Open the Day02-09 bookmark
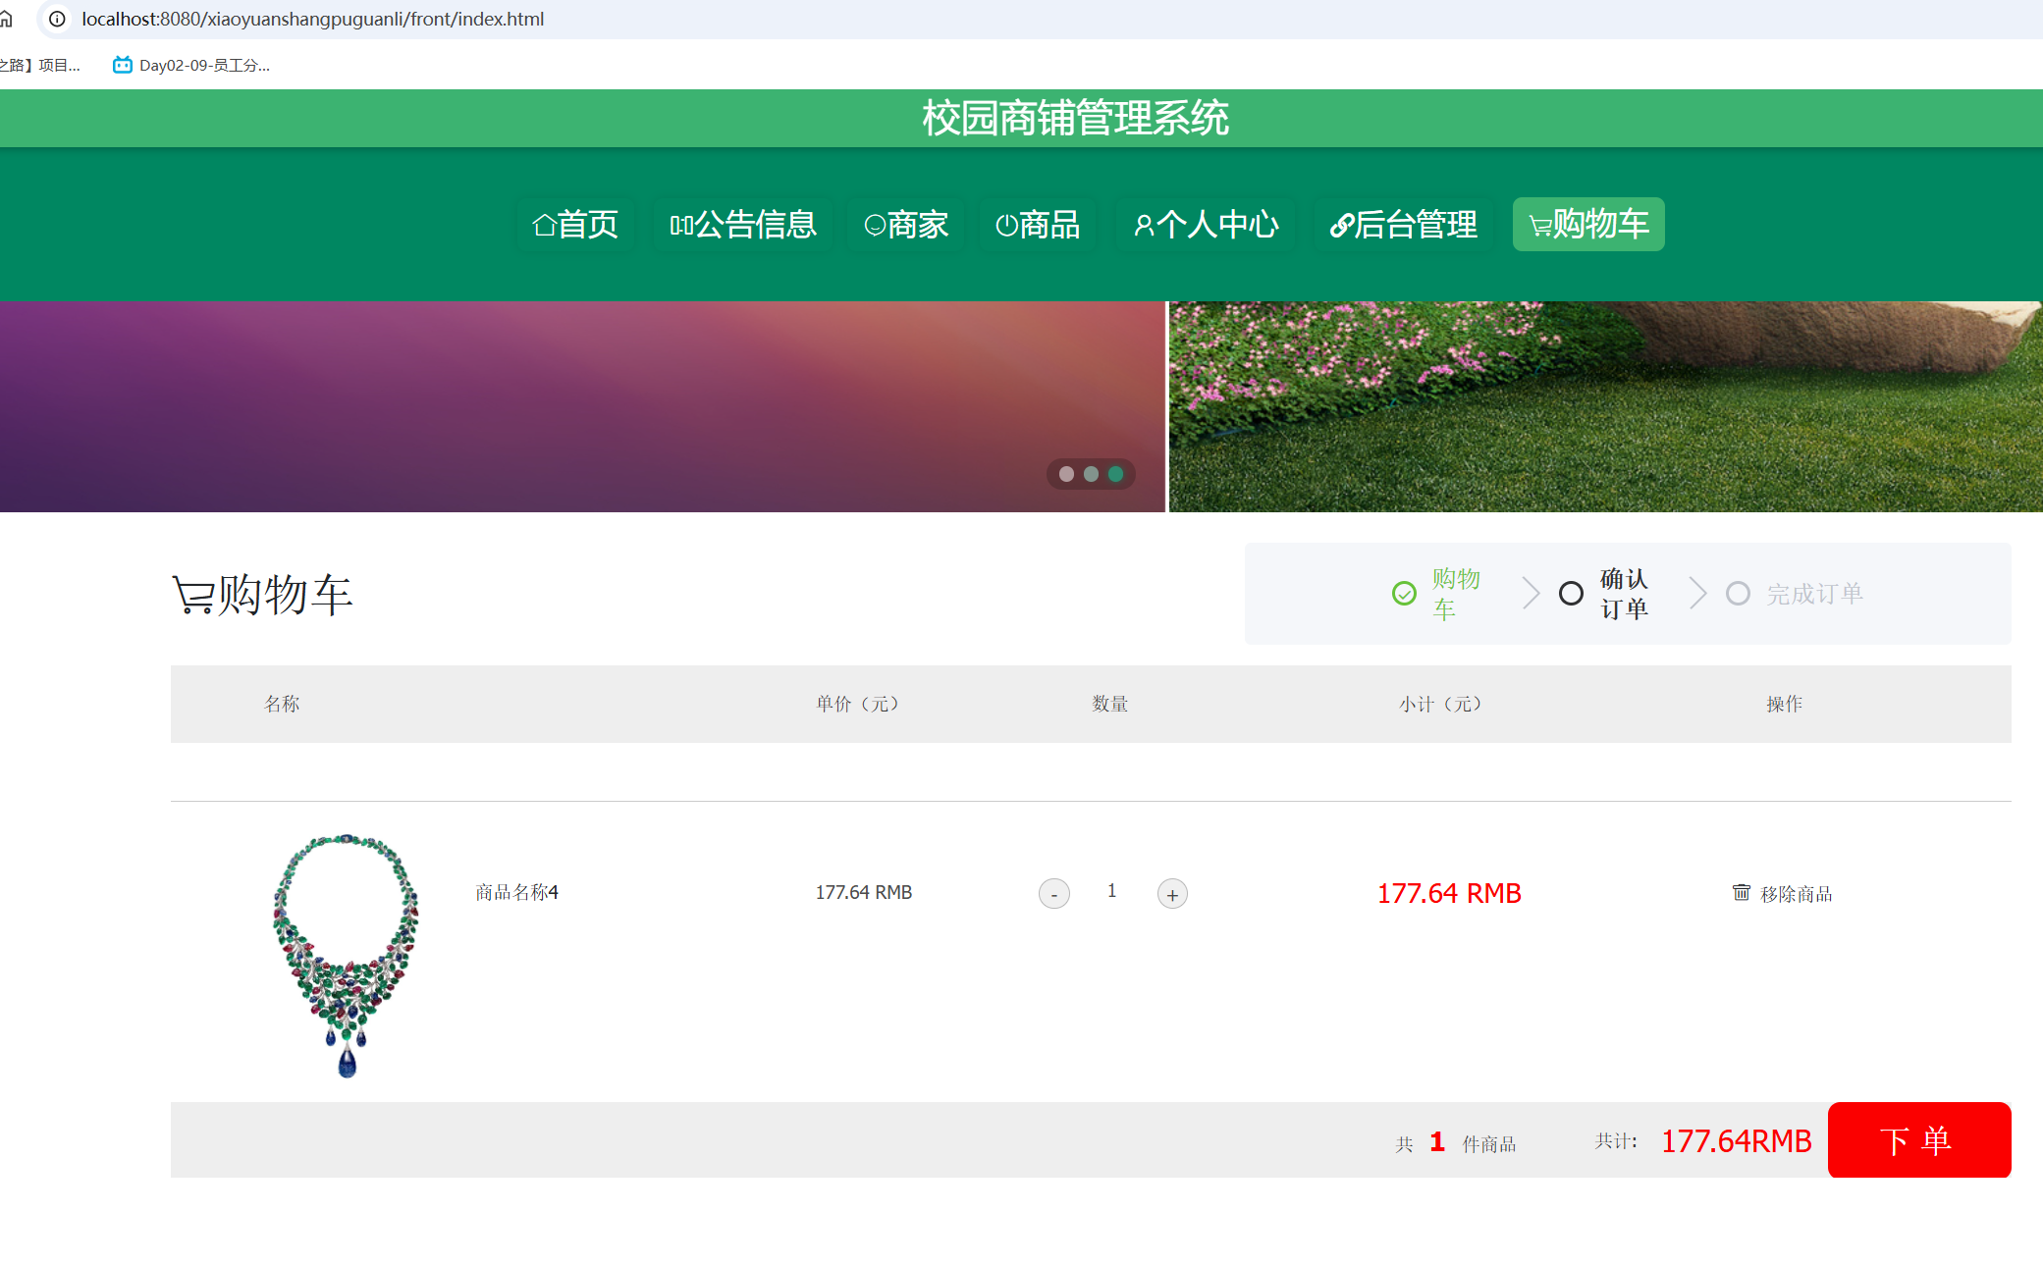Screen dimensions: 2043x1265 tap(191, 65)
